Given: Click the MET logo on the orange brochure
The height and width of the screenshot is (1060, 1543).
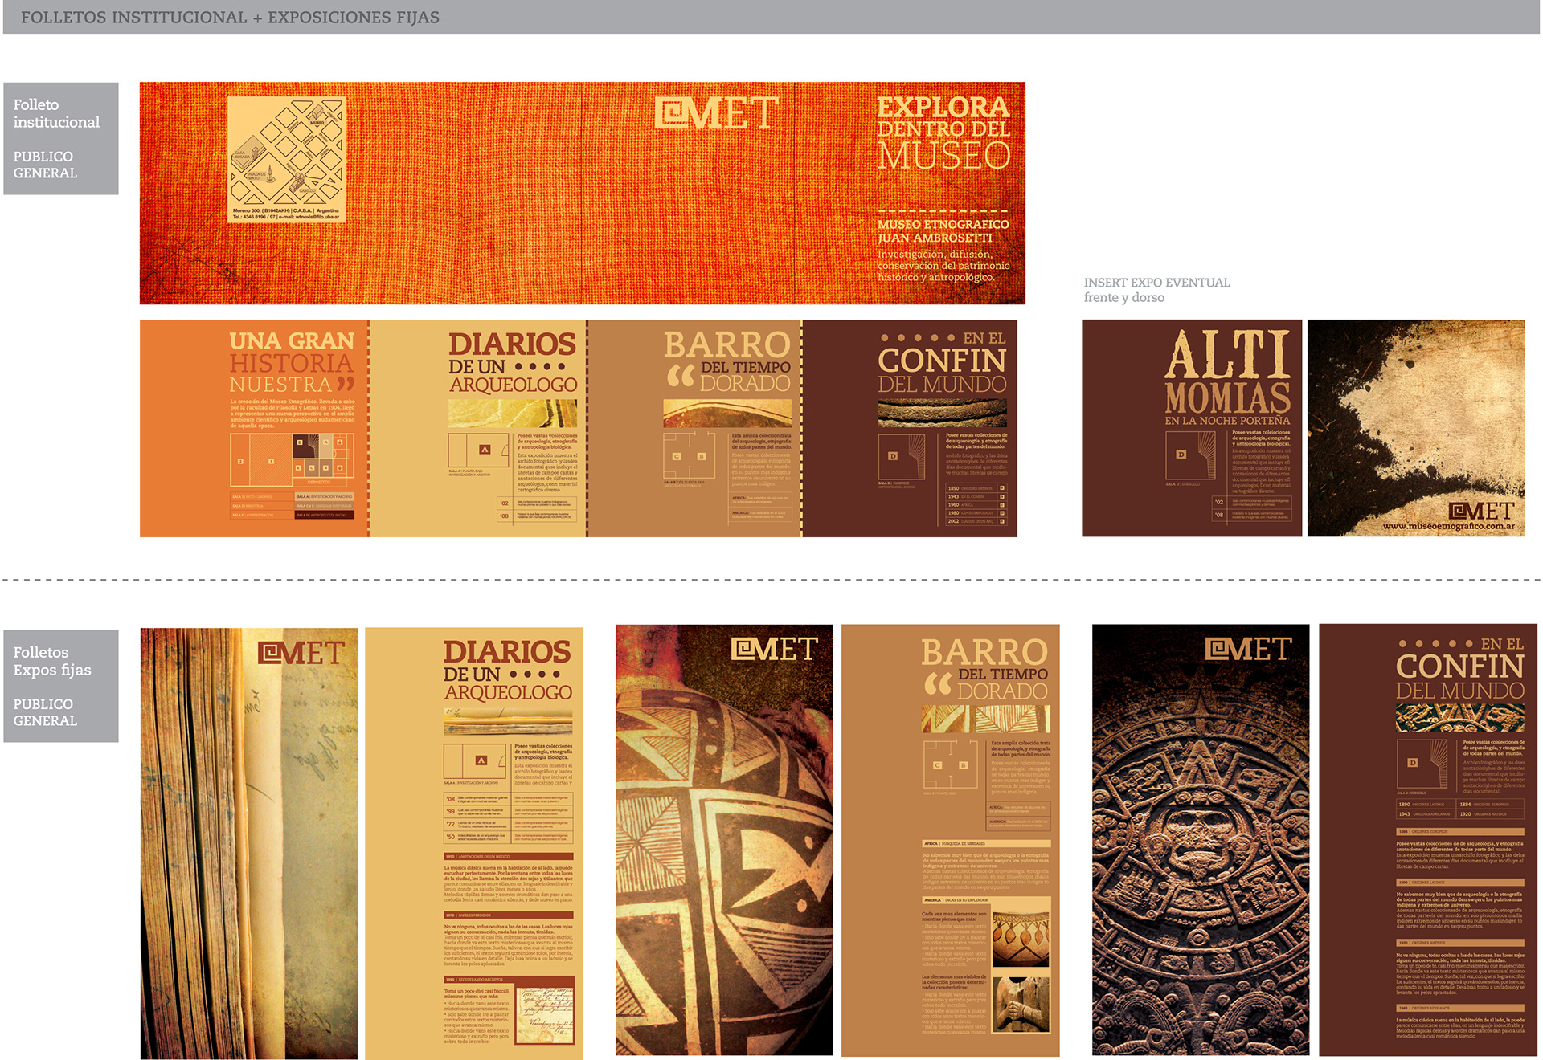Looking at the screenshot, I should click(716, 113).
